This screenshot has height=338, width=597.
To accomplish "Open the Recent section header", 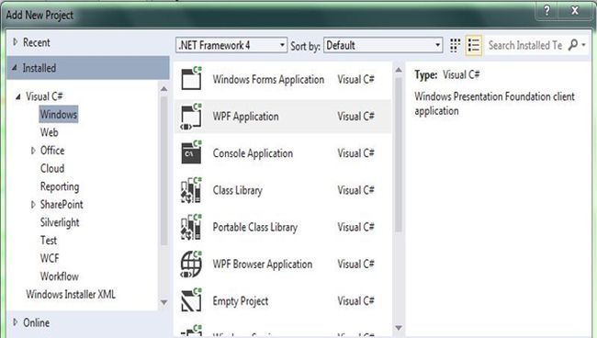I will click(36, 42).
